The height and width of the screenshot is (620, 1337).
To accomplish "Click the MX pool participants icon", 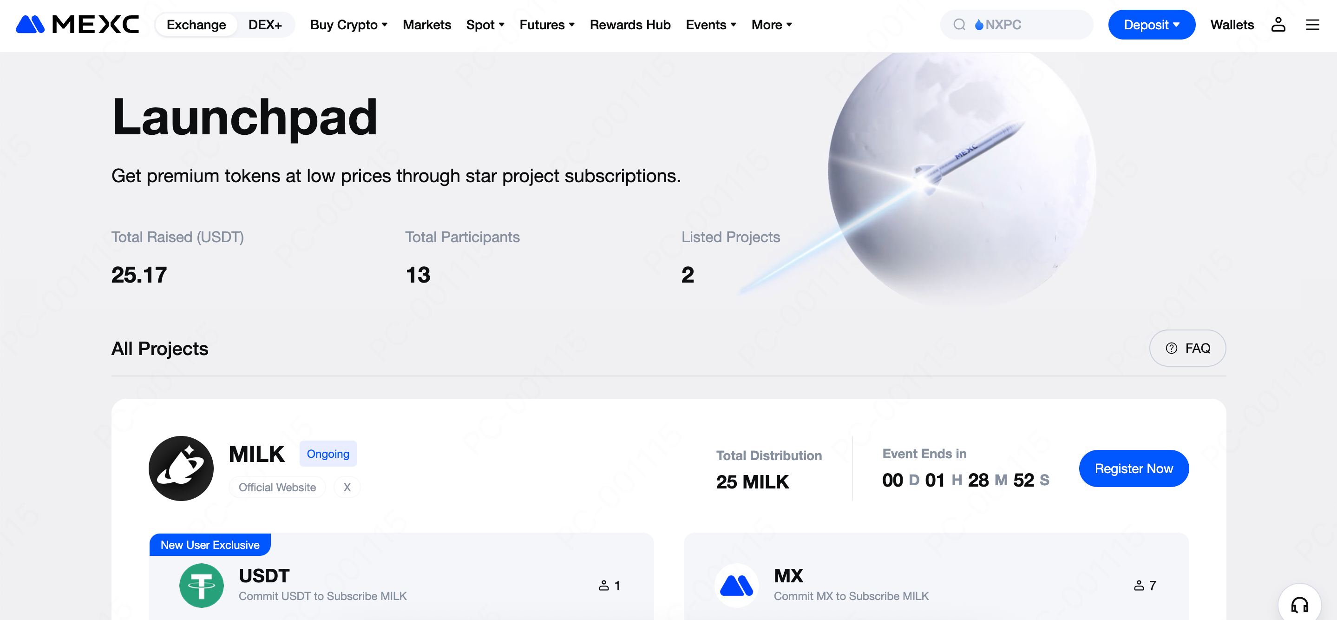I will coord(1139,585).
